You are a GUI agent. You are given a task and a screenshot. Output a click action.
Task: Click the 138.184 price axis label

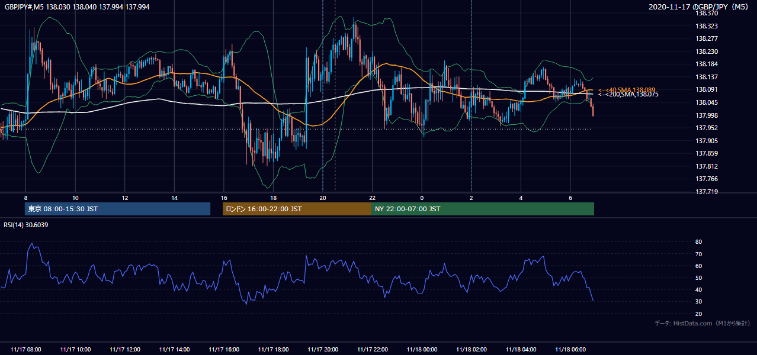click(707, 64)
